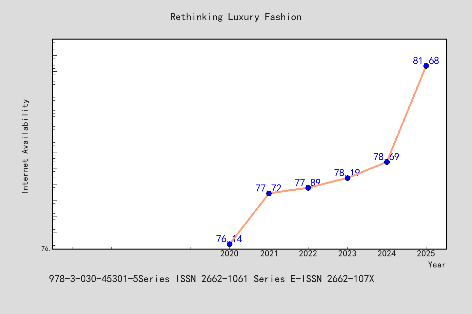Select the 2025 data point marker

coord(426,66)
